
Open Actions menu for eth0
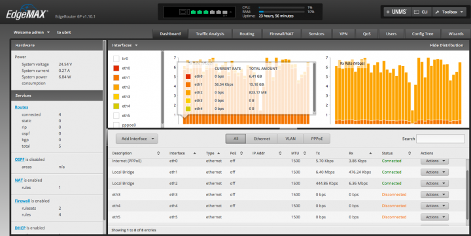(434, 161)
